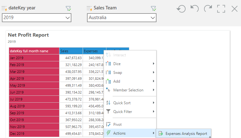Select Quick Sort menu entry

pyautogui.click(x=130, y=103)
